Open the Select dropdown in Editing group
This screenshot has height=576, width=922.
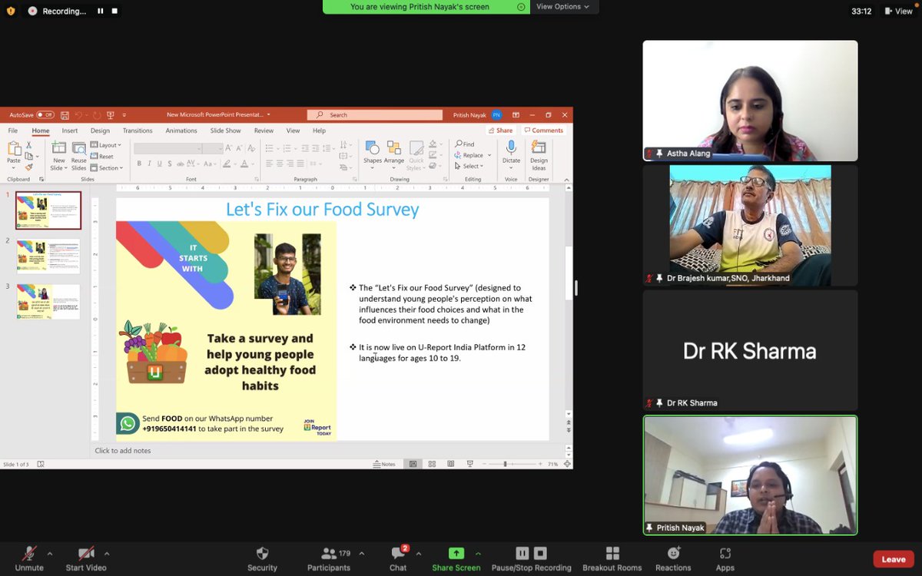point(469,166)
